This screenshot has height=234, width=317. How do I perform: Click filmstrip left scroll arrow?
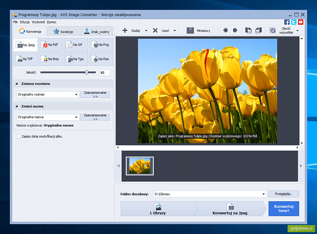coord(119,166)
